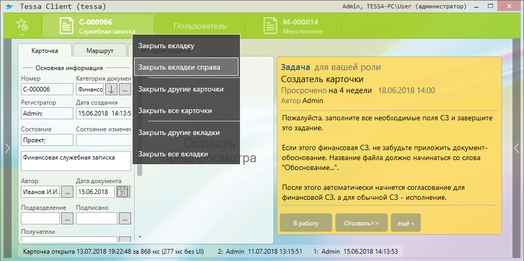Click the Регистратор field with Admin
The image size is (524, 261).
[47, 113]
